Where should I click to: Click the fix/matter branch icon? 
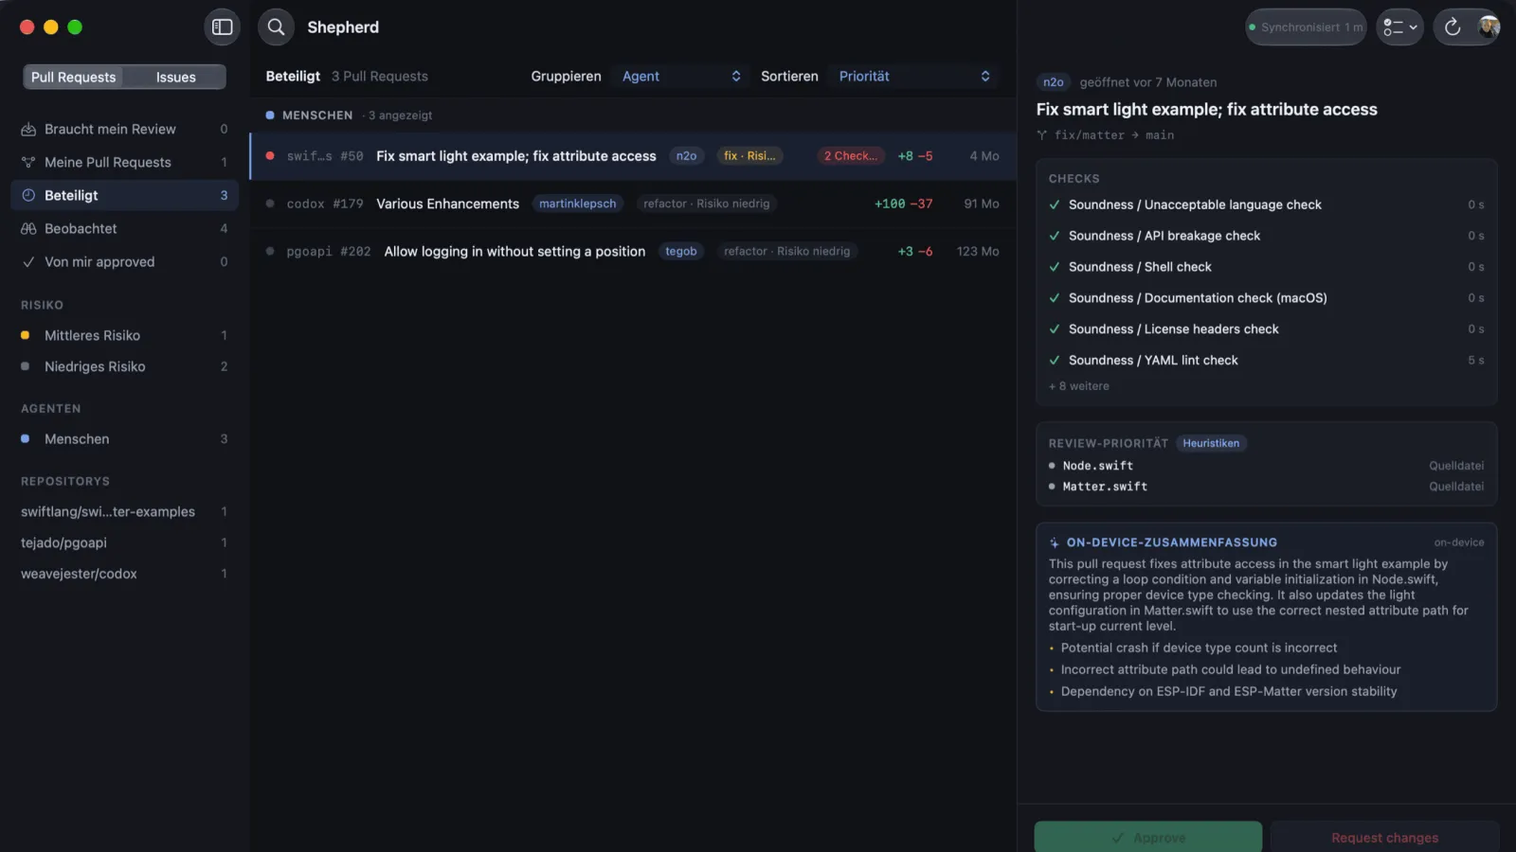click(x=1042, y=135)
